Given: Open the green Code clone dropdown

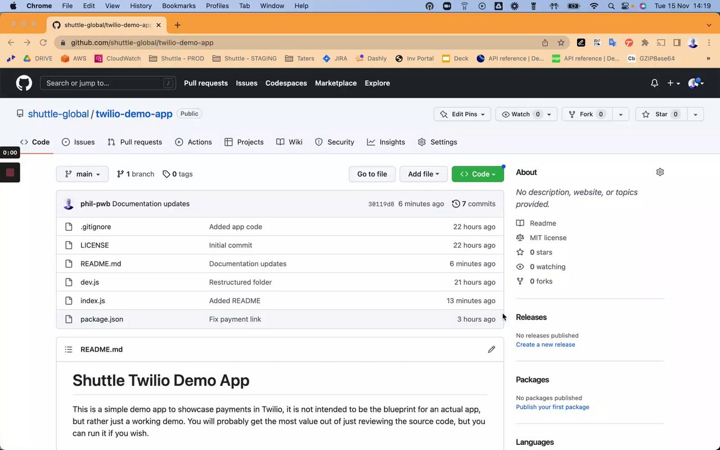Looking at the screenshot, I should [x=478, y=174].
